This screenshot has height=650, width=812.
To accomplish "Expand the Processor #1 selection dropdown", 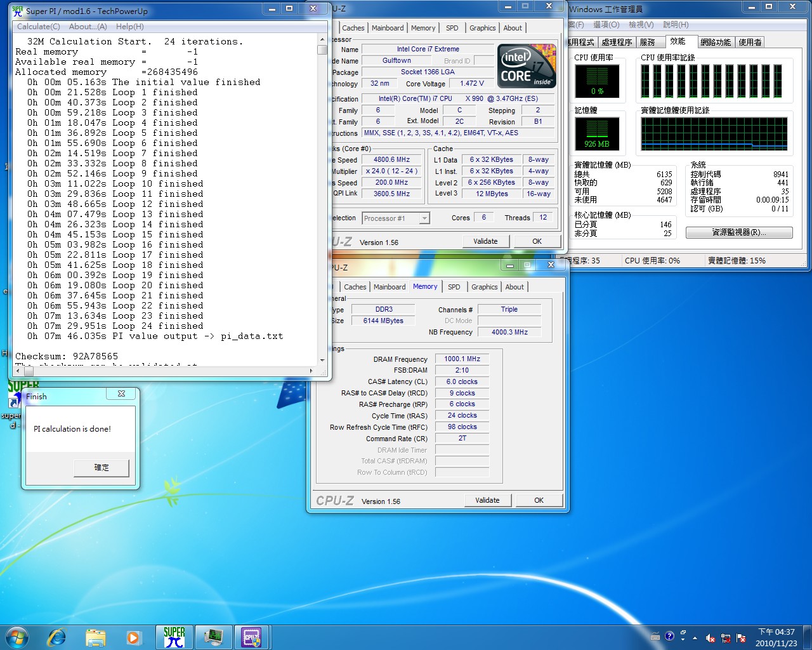I will tap(424, 218).
